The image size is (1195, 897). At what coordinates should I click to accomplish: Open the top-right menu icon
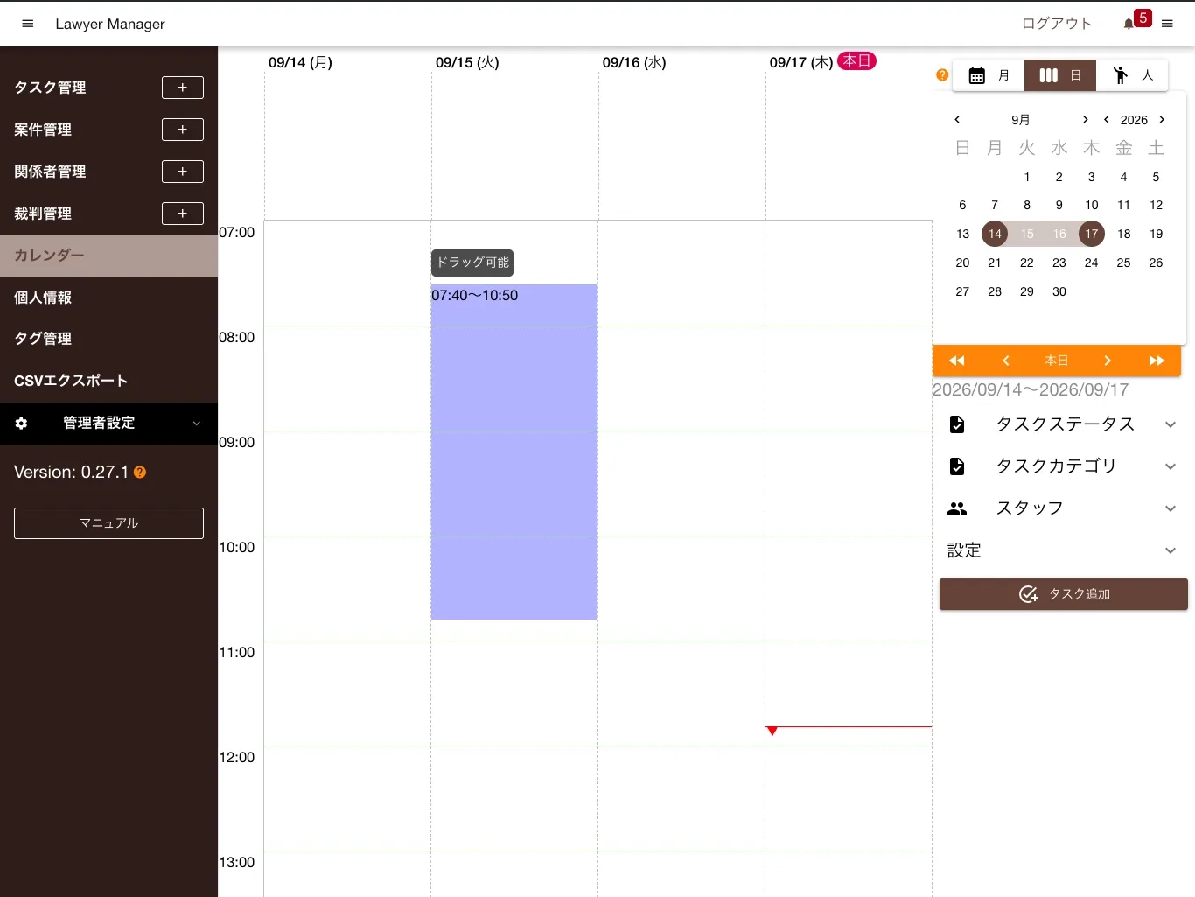[x=1167, y=24]
